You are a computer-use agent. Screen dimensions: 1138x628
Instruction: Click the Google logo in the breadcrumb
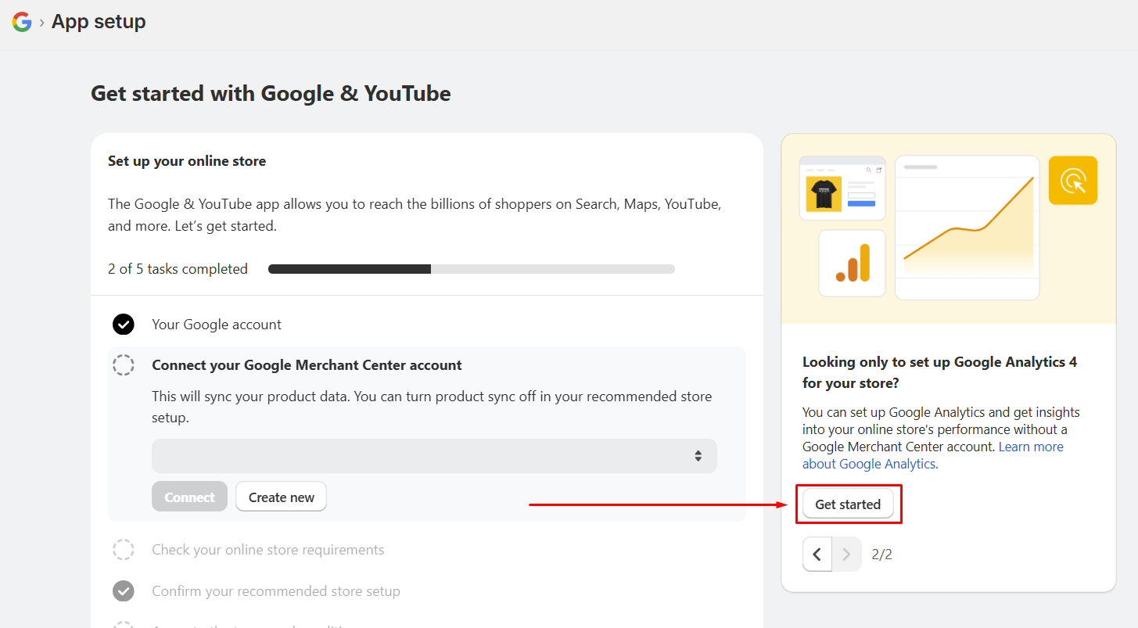point(21,21)
